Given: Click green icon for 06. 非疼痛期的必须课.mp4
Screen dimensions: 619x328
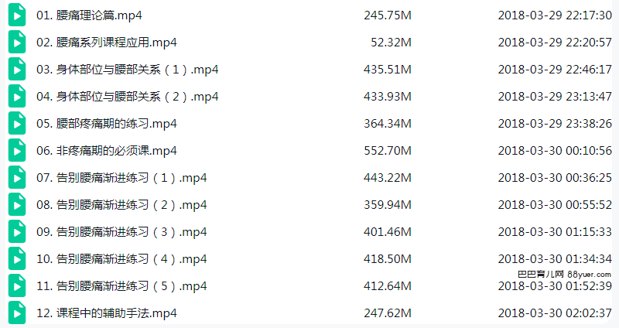Looking at the screenshot, I should click(17, 150).
